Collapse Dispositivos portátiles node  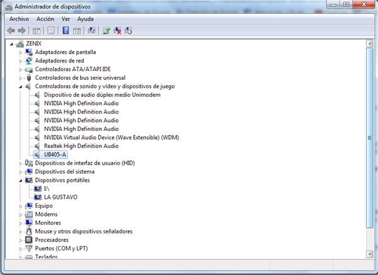[21, 181]
